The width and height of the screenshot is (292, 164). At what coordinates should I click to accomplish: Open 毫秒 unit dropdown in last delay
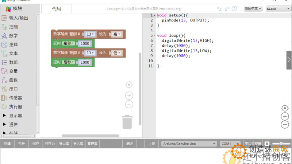(69, 62)
